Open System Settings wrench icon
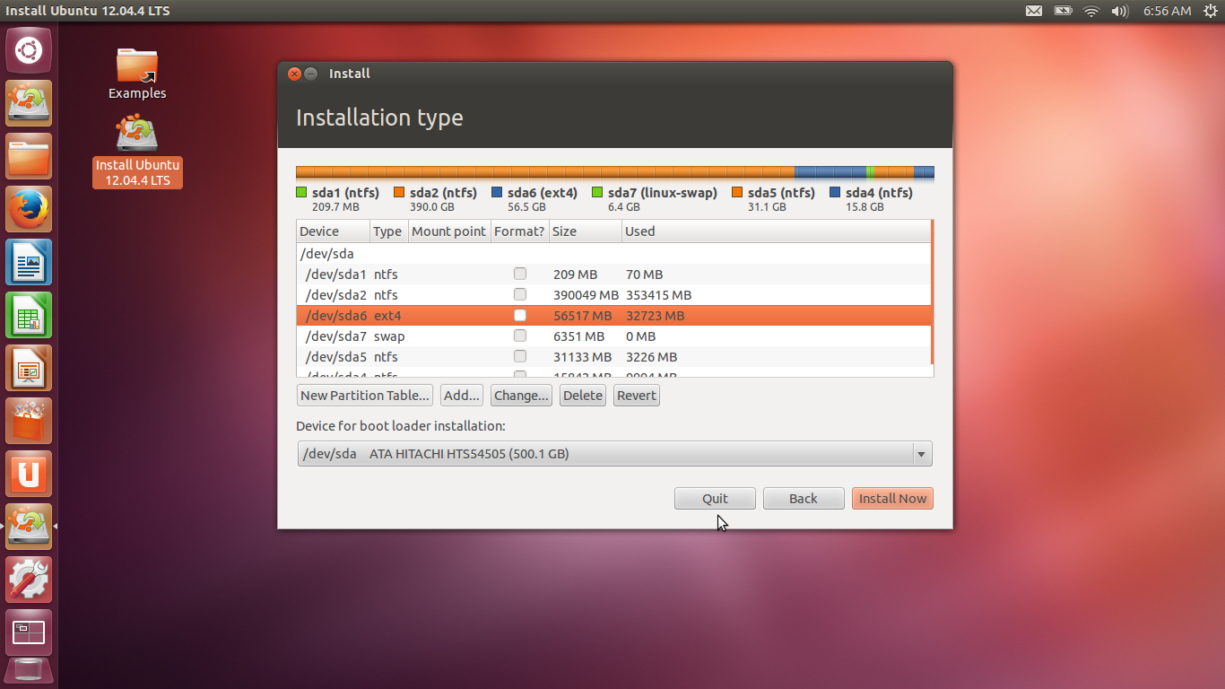 [x=29, y=580]
